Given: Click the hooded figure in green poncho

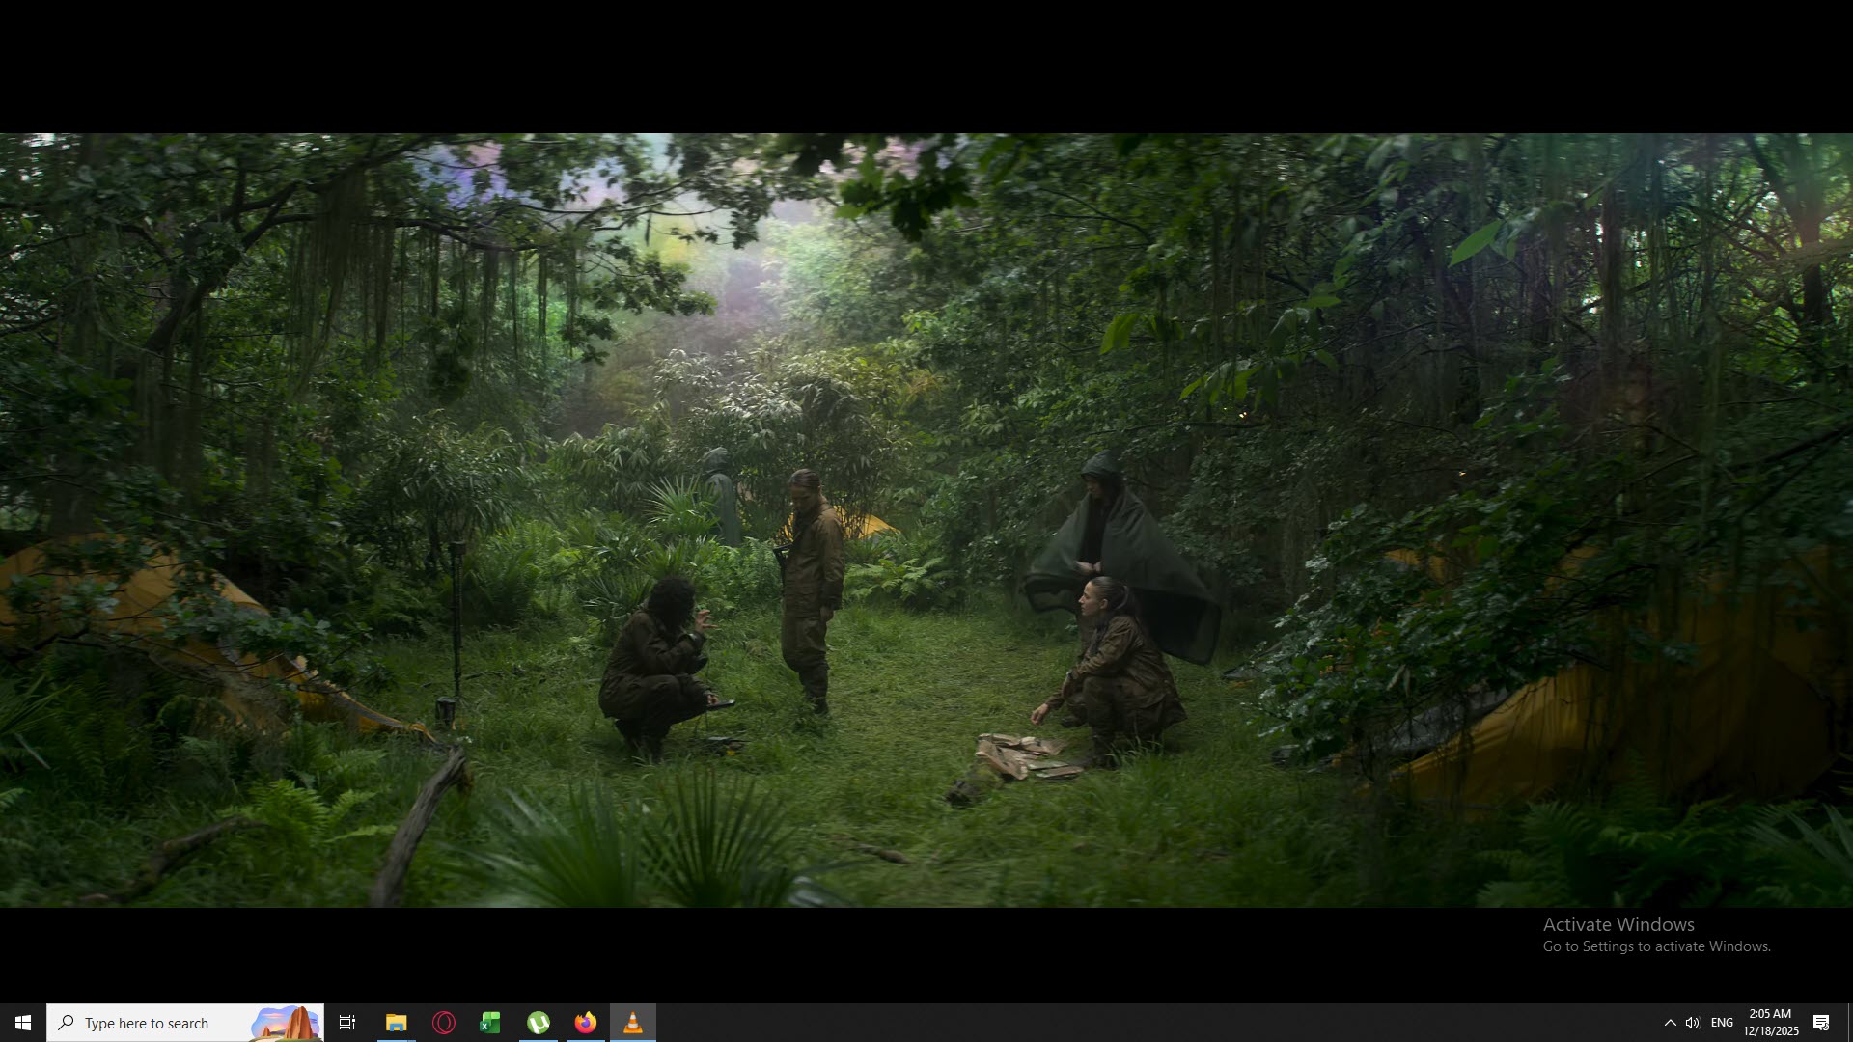Looking at the screenshot, I should [x=1124, y=550].
